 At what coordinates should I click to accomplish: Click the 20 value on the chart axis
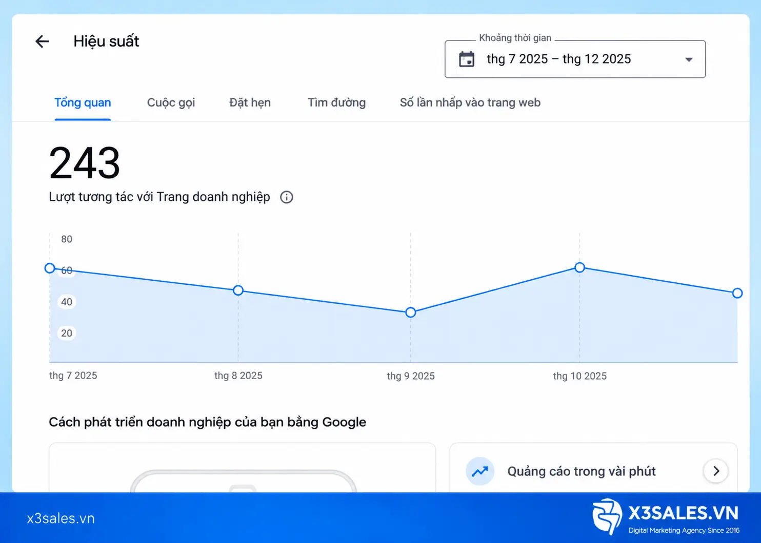coord(67,333)
